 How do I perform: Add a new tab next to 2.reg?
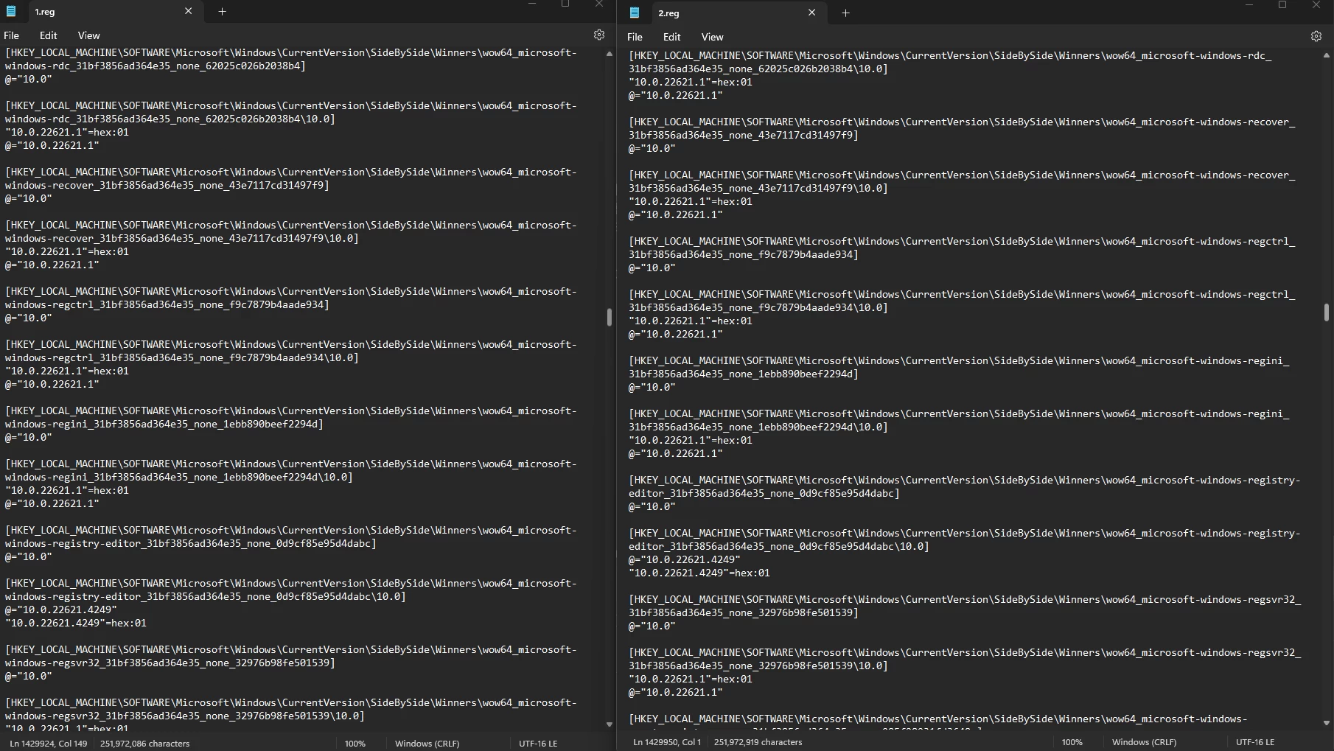[x=845, y=13]
